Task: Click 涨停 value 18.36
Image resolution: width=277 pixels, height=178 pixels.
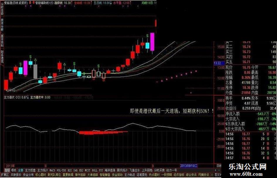Action: [x=246, y=87]
